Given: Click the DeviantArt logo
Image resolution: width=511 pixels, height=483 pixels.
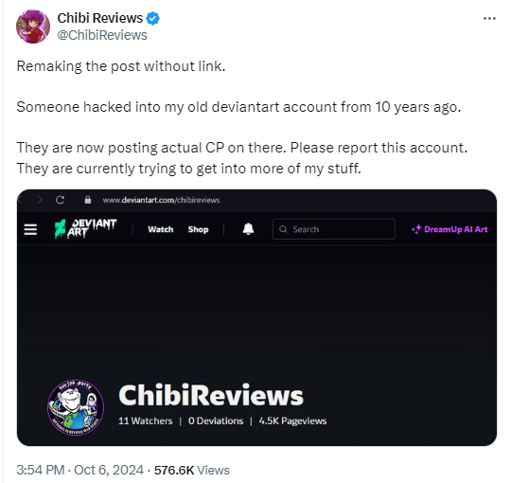Looking at the screenshot, I should (x=85, y=228).
